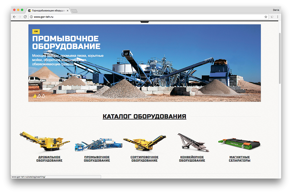Open the Конвейерное оборудование link
Image resolution: width=292 pixels, height=194 pixels.
click(192, 159)
